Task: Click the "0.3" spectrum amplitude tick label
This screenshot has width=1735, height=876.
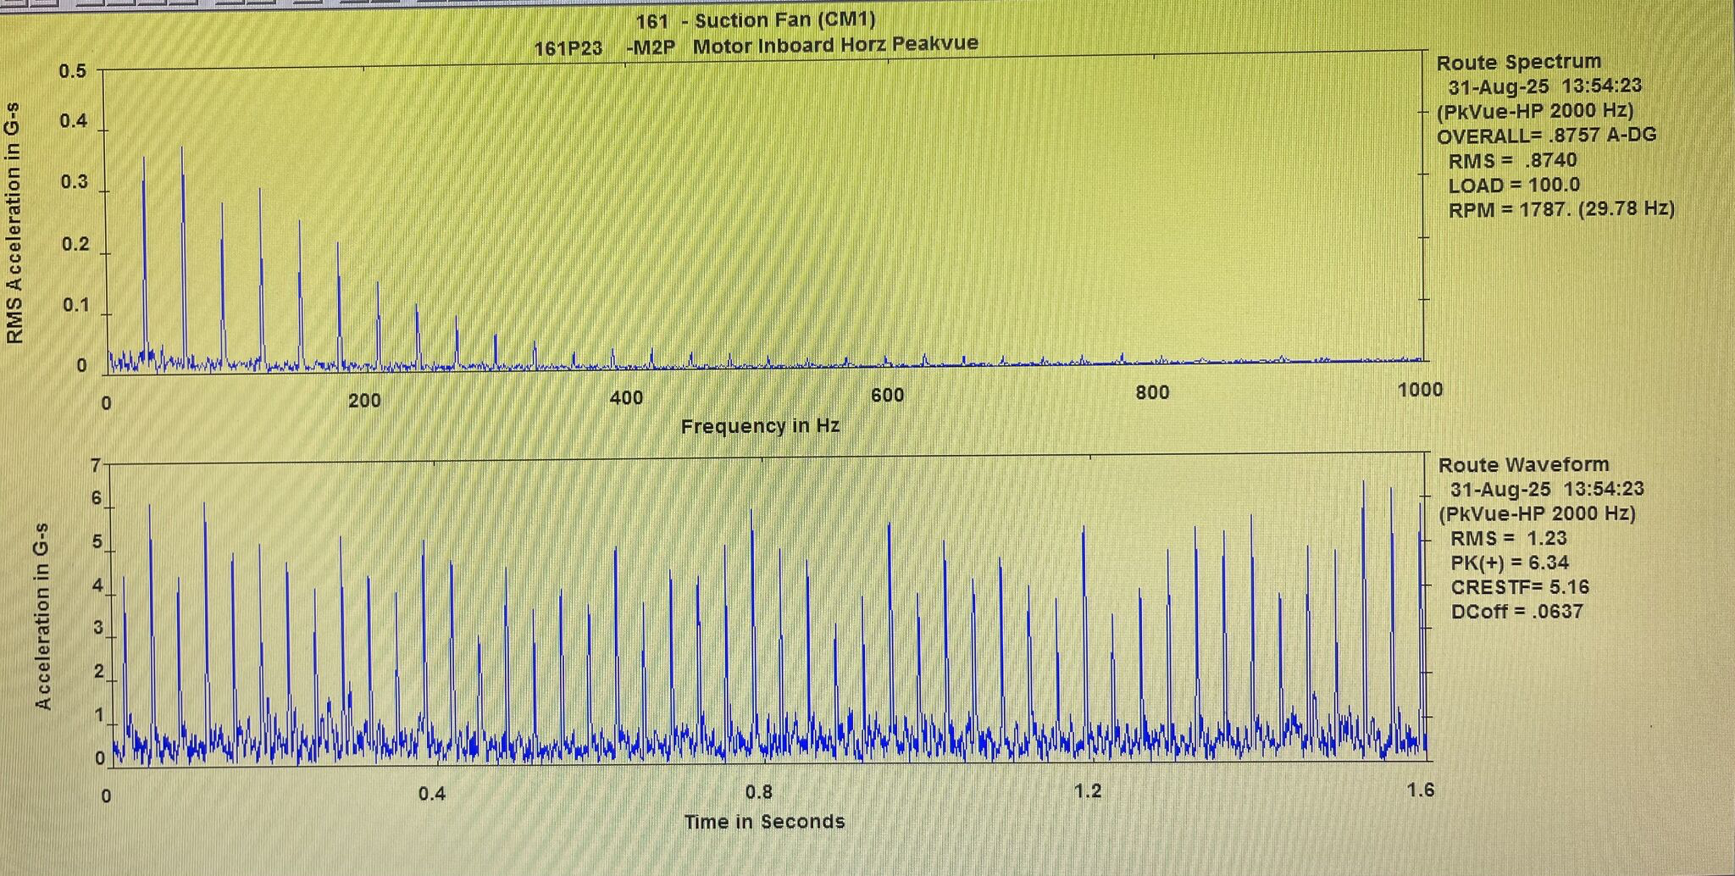Action: click(75, 182)
